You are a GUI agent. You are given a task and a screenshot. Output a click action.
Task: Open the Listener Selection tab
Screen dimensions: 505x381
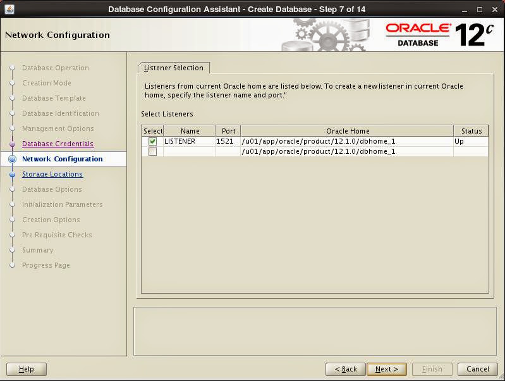(174, 68)
